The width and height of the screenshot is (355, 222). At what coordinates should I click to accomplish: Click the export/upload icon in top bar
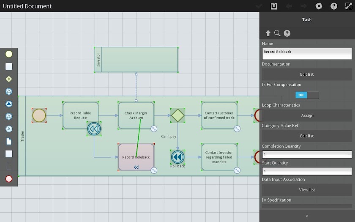pyautogui.click(x=274, y=6)
